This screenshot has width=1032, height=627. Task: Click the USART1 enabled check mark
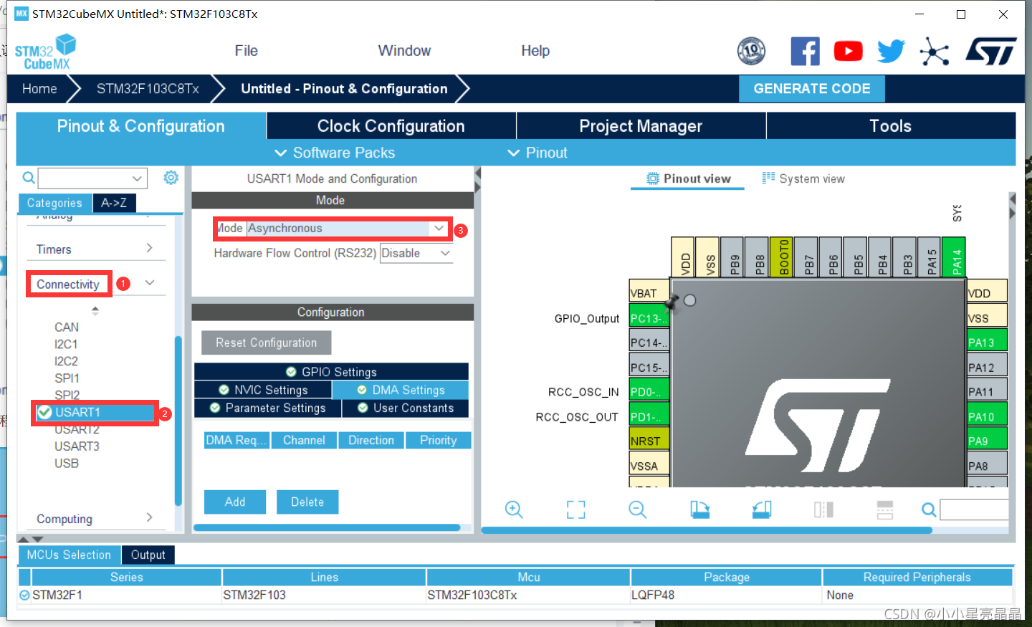(44, 412)
